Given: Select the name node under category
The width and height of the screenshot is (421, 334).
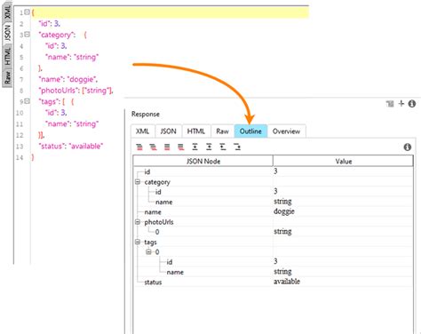Looking at the screenshot, I should point(164,203).
